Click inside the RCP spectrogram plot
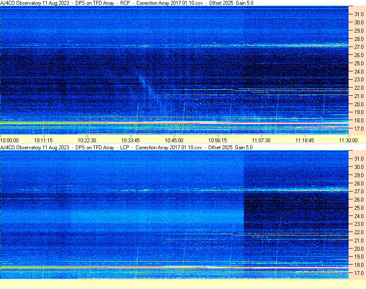Image resolution: width=366 pixels, height=289 pixels. click(x=174, y=70)
